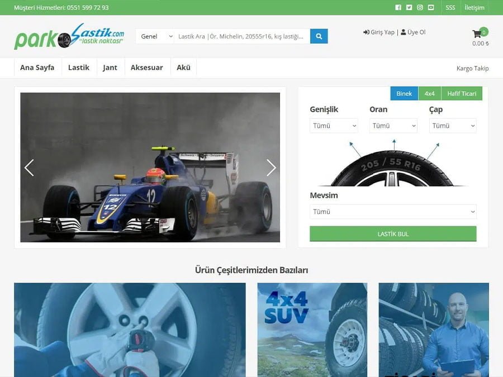This screenshot has width=503, height=377.
Task: Open the Kargo Takip link
Action: (x=472, y=68)
